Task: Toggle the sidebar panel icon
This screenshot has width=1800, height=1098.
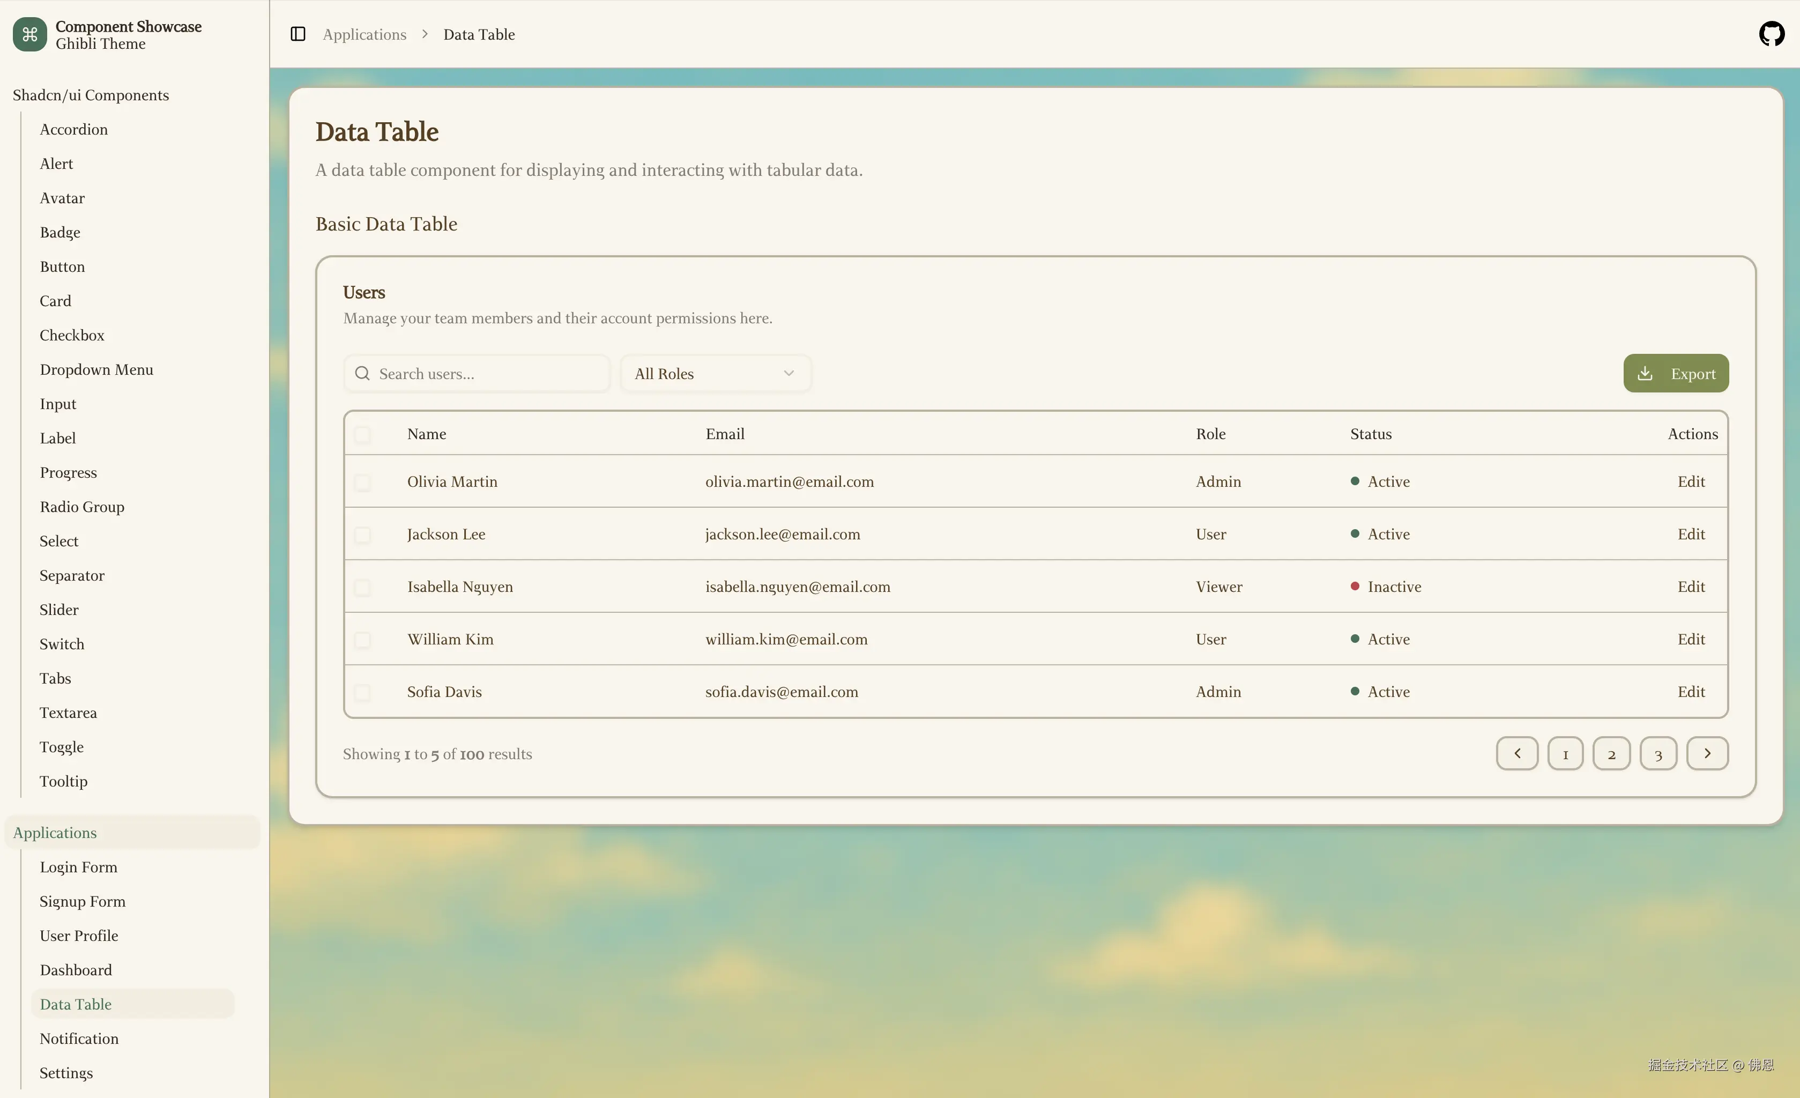Action: pyautogui.click(x=297, y=34)
